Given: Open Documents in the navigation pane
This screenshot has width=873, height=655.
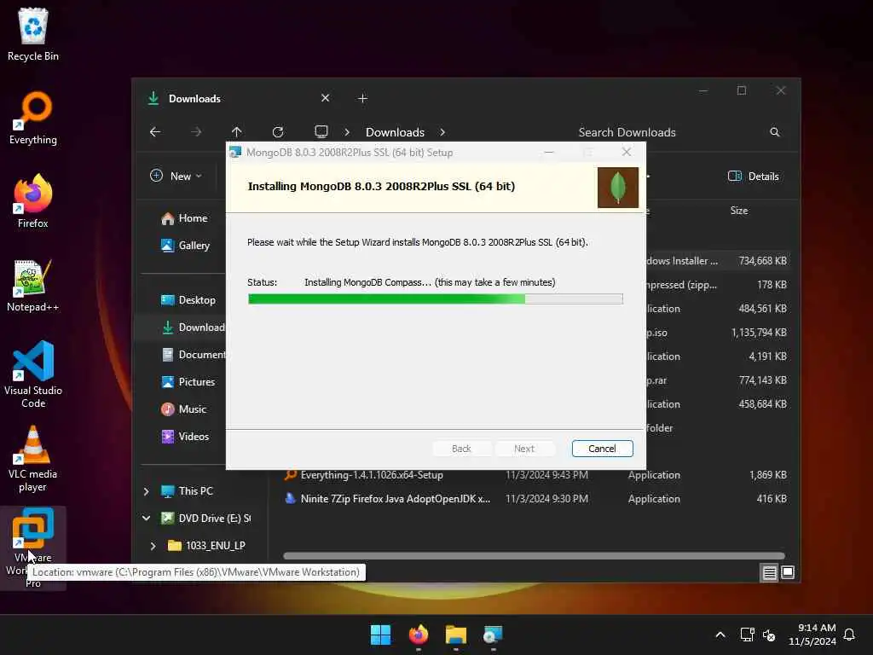Looking at the screenshot, I should click(193, 355).
